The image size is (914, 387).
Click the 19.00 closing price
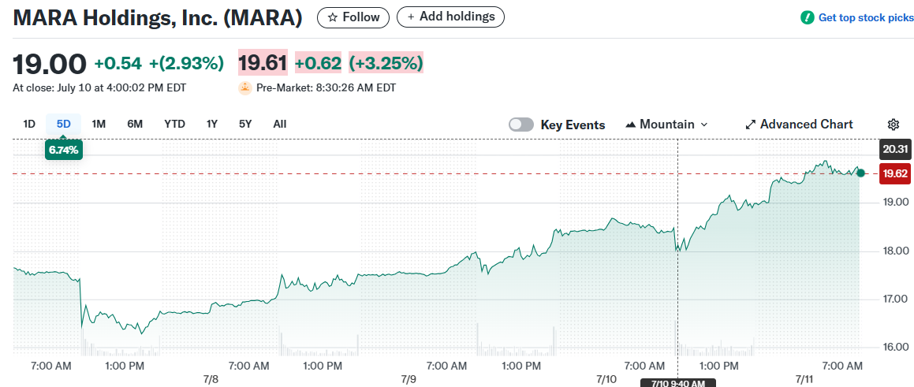(50, 64)
